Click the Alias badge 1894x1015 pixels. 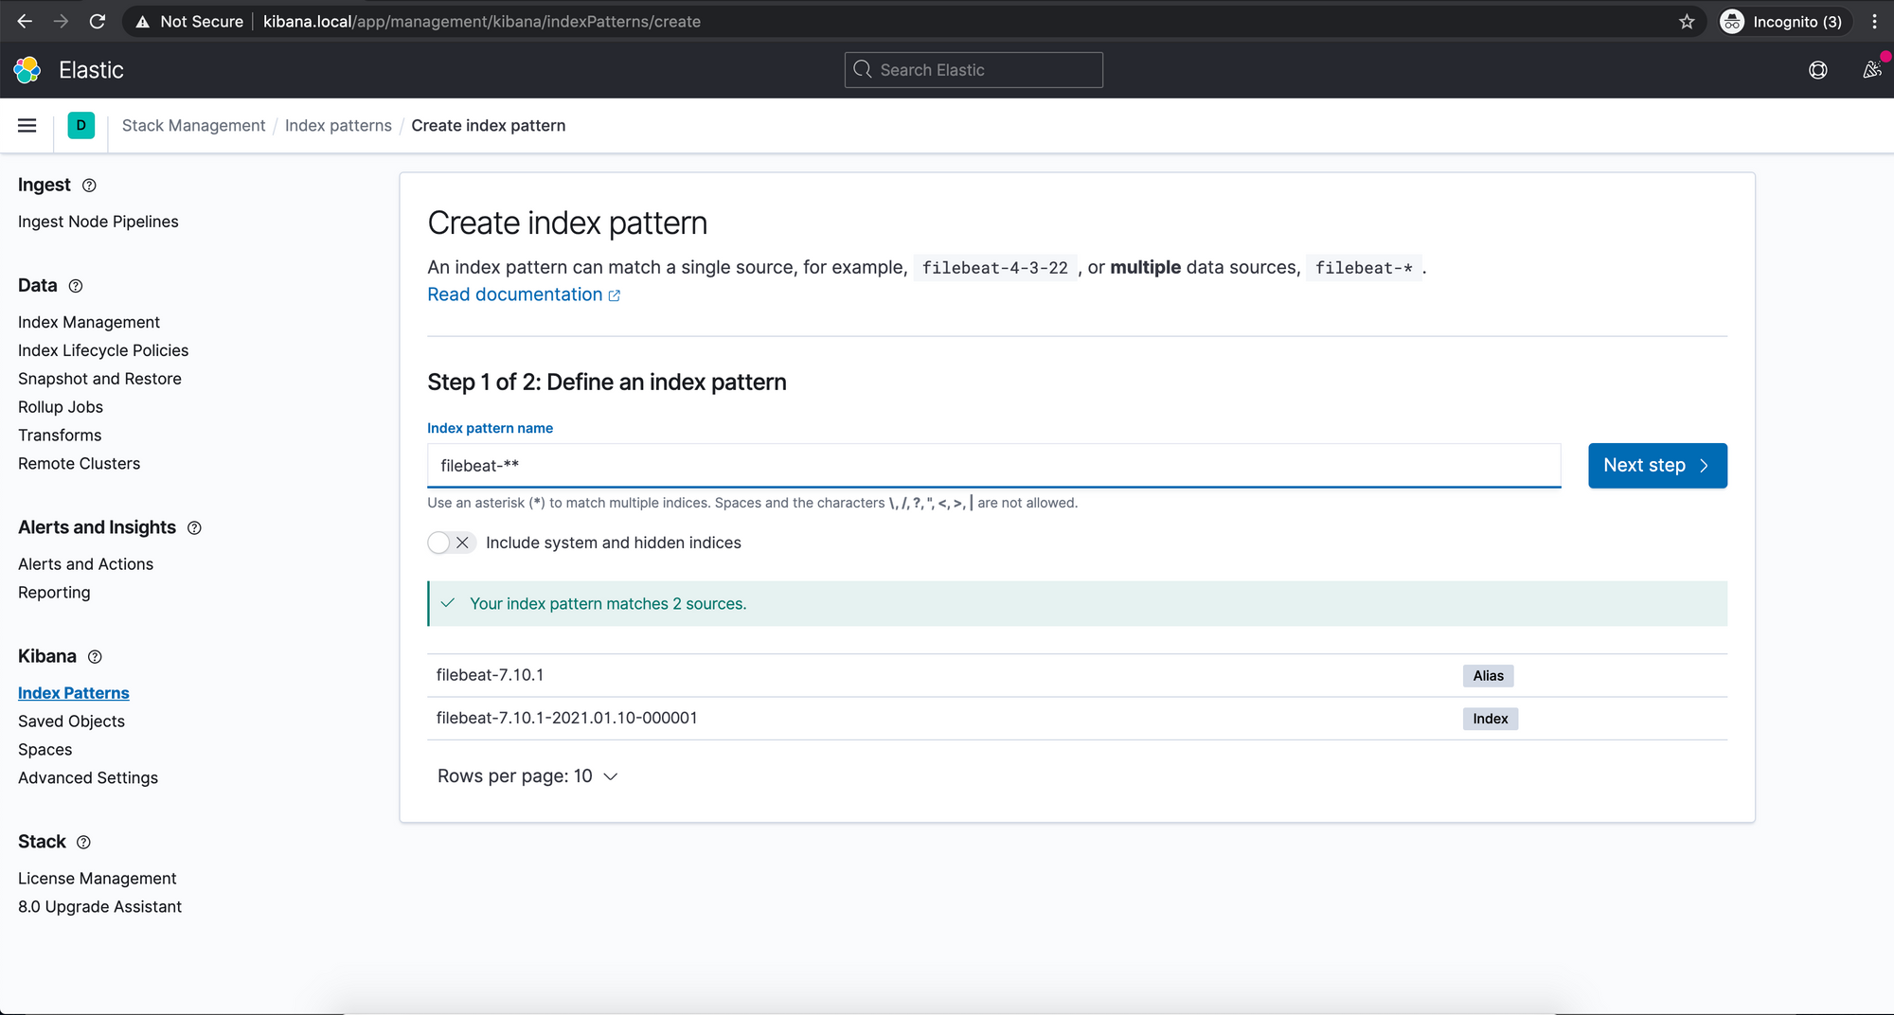1488,676
